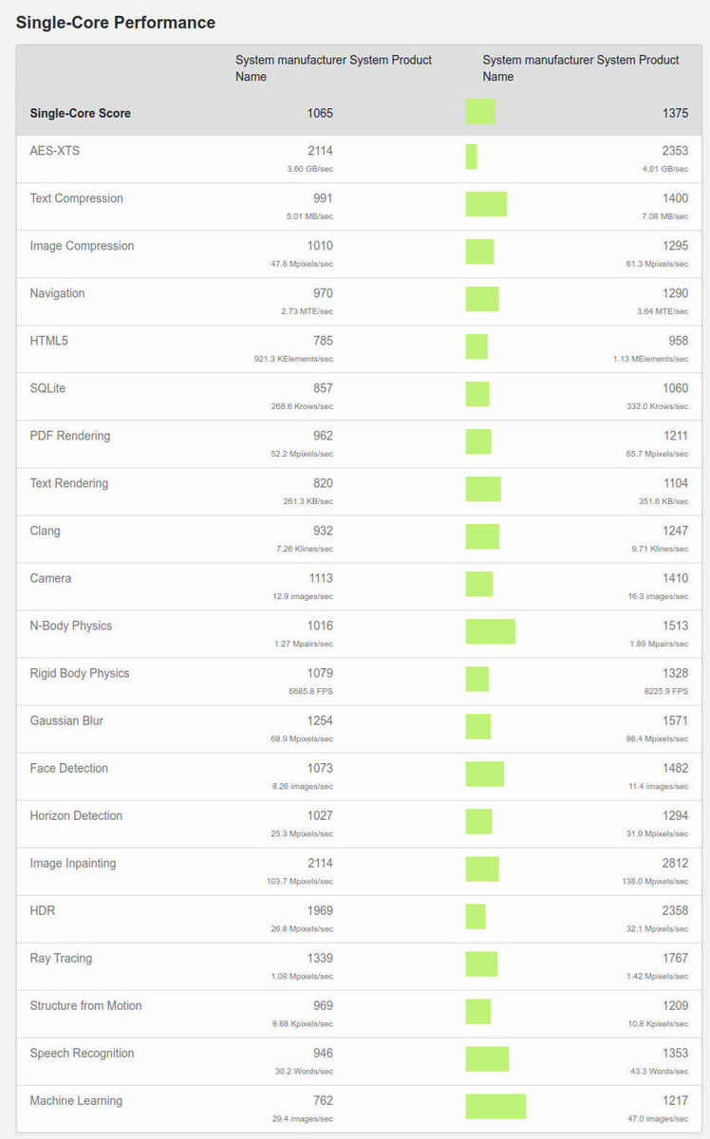Click the Text Rendering green bar

point(483,489)
